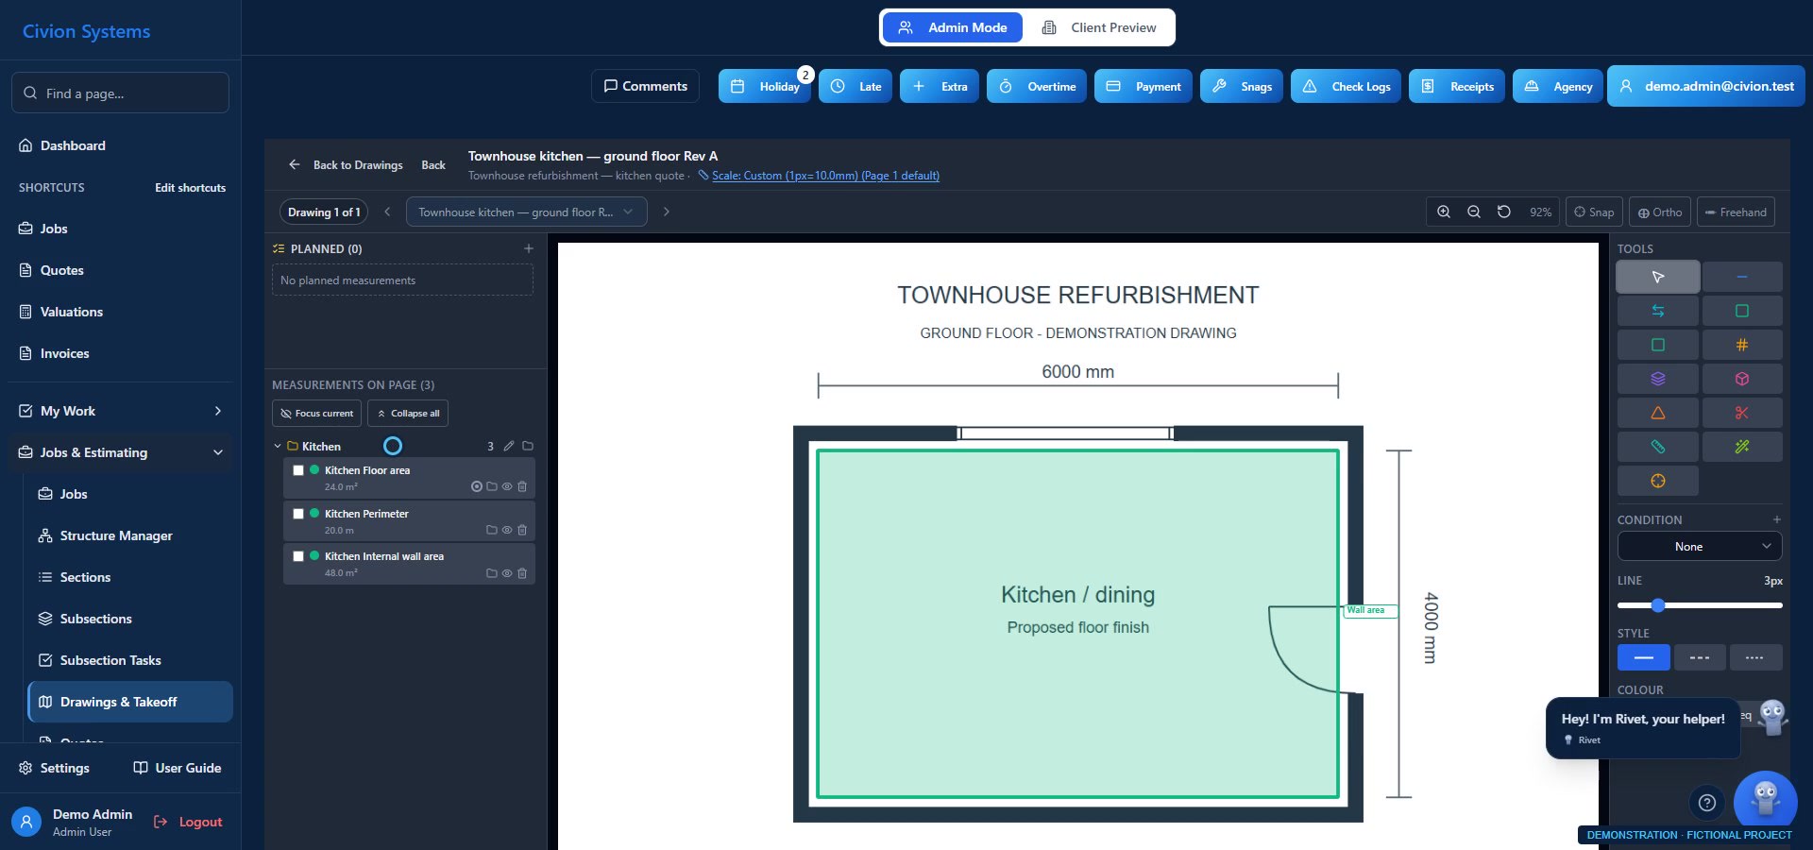
Task: Choose the crosshair target tool
Action: (1657, 481)
